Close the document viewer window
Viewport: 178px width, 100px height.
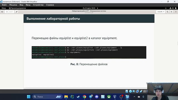176,12
